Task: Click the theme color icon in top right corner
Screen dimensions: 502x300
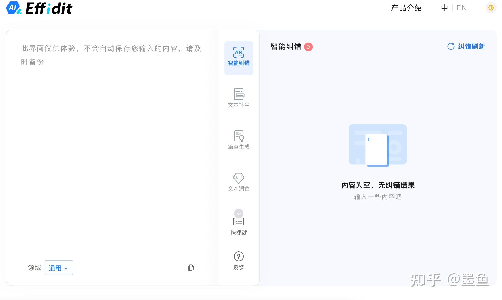Action: [491, 8]
